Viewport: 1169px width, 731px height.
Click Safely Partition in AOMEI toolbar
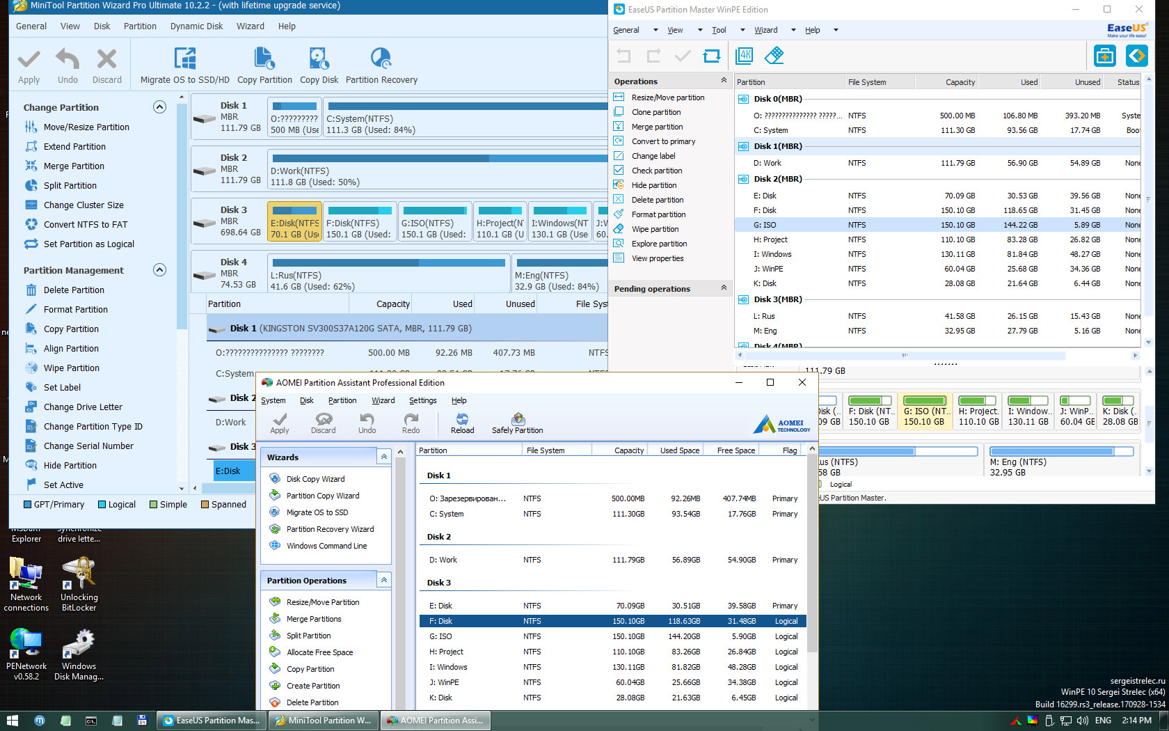tap(517, 423)
